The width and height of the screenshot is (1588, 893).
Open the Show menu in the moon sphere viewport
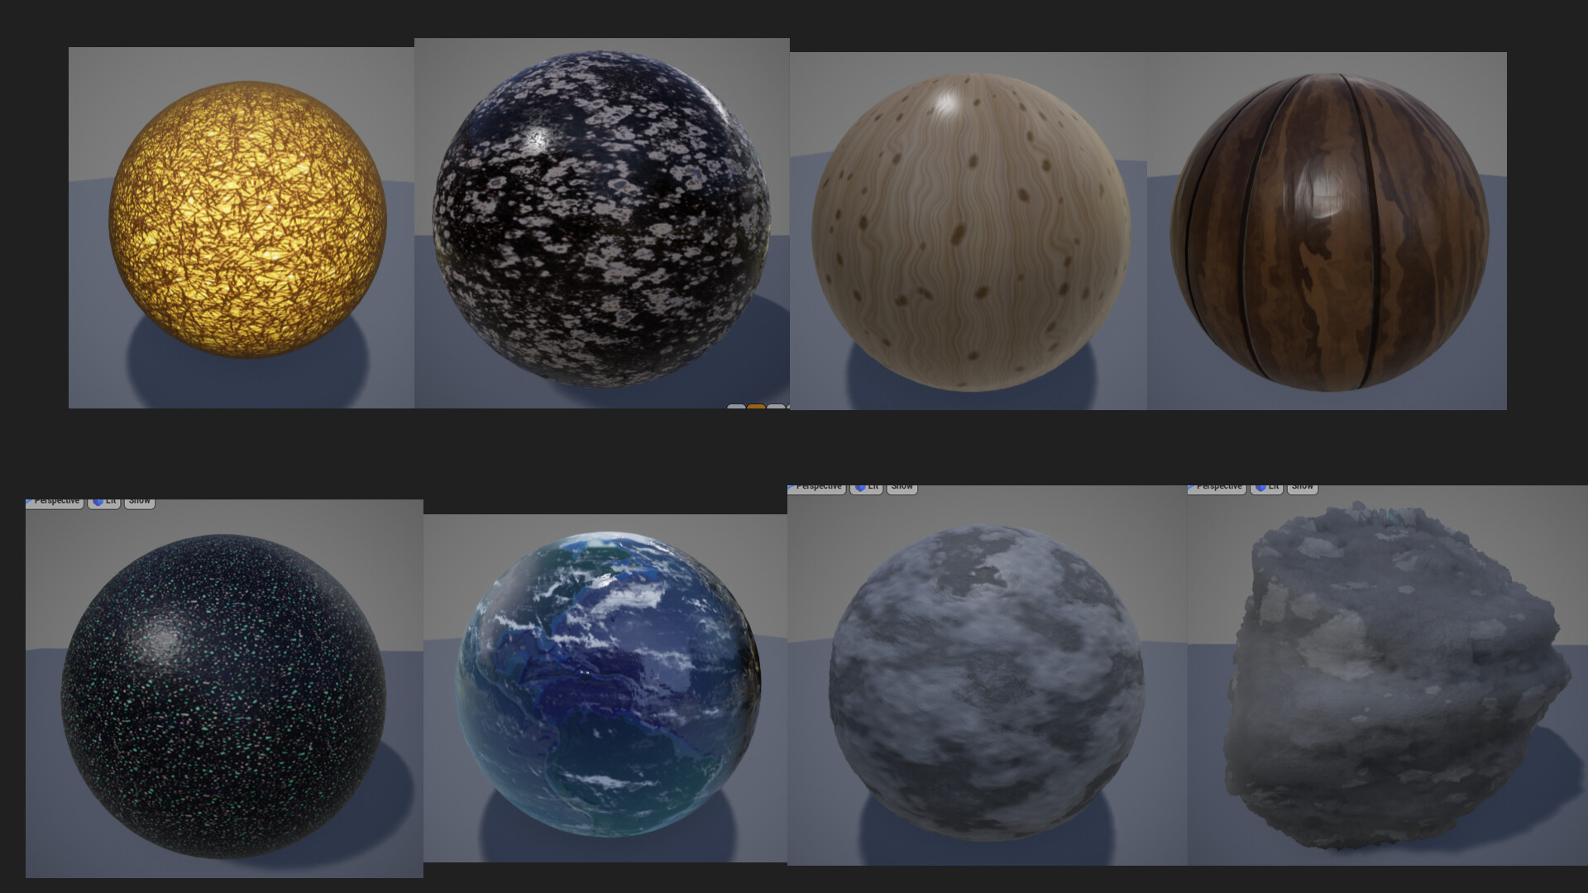[x=902, y=486]
